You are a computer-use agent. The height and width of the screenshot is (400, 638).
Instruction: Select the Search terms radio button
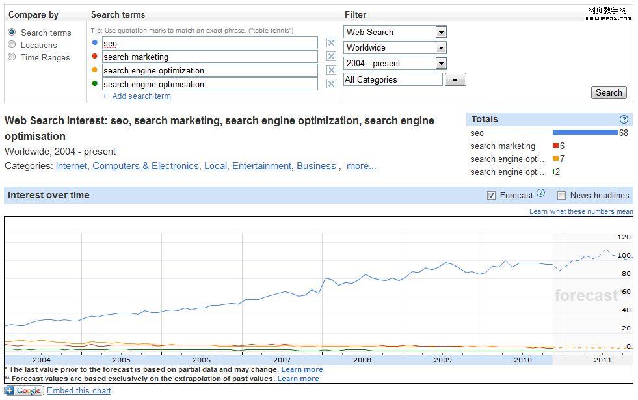[12, 32]
